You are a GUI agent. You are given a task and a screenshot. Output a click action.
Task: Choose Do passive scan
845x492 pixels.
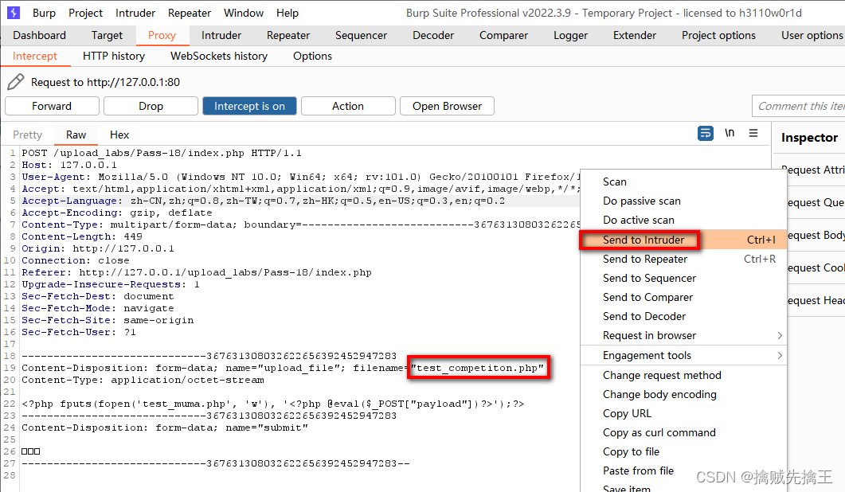[683, 201]
